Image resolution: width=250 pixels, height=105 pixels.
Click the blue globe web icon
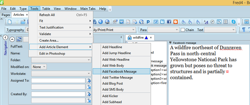pos(101,21)
